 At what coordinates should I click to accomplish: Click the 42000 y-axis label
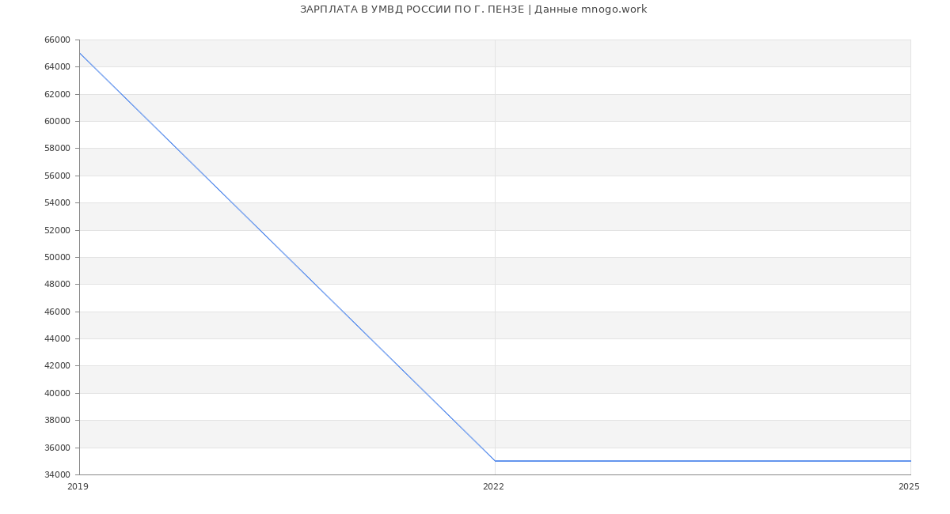[x=57, y=365]
